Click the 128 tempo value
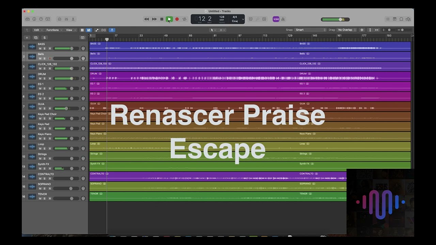Viewport: 436px width, 245px height. click(x=222, y=17)
